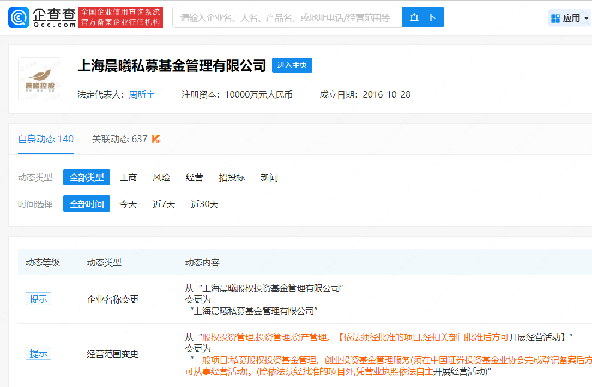592x387 pixels.
Task: Open legal representative 周昕宇's profile link
Action: 142,94
